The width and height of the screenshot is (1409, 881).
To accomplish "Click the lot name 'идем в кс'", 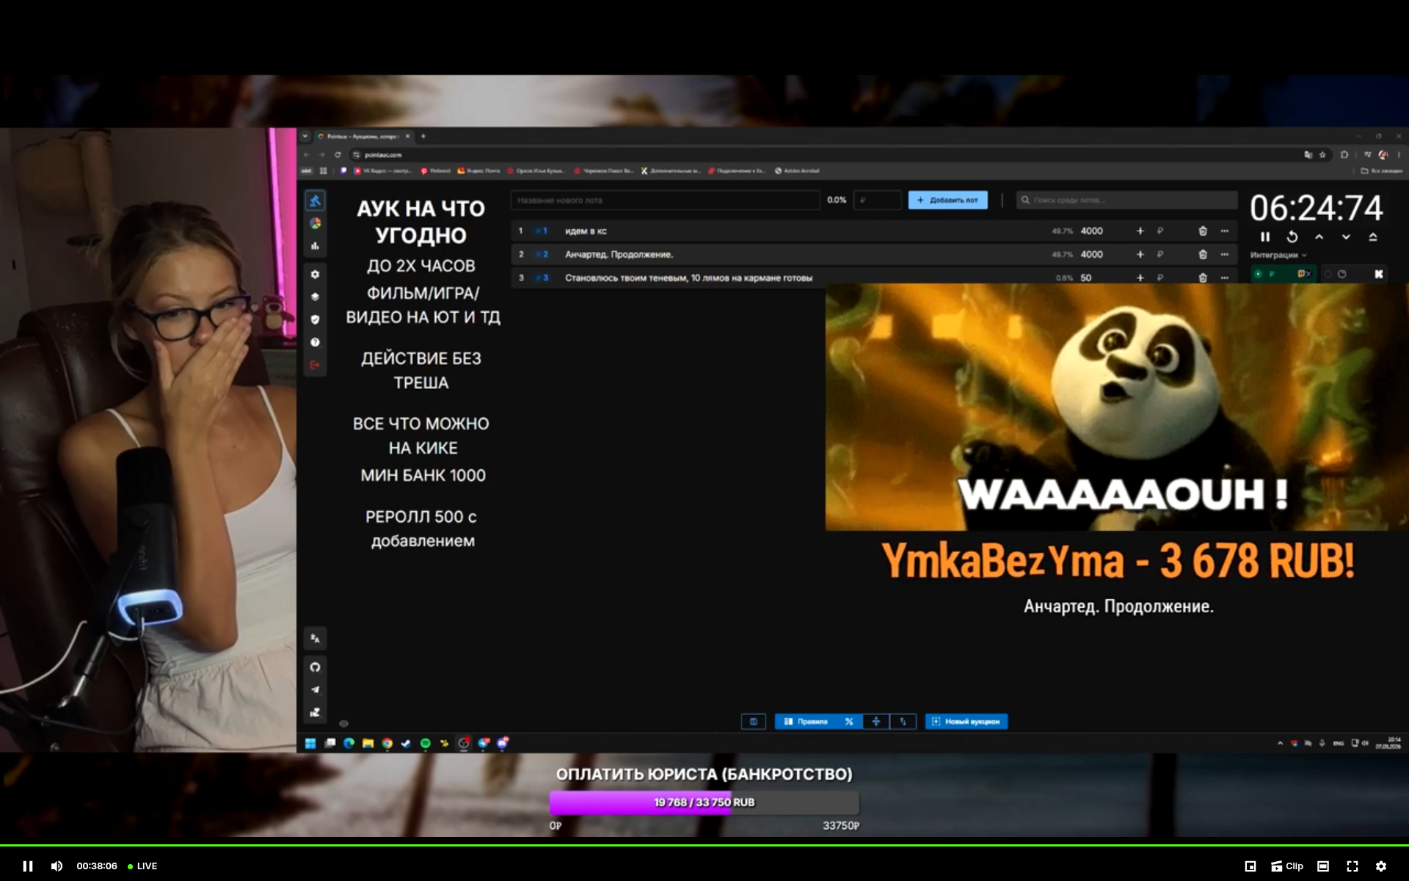I will pyautogui.click(x=586, y=231).
